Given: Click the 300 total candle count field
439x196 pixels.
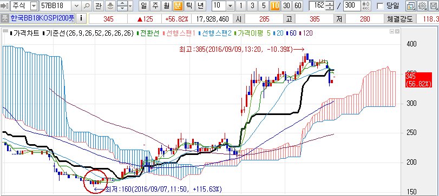Looking at the screenshot, I should tap(352, 5).
